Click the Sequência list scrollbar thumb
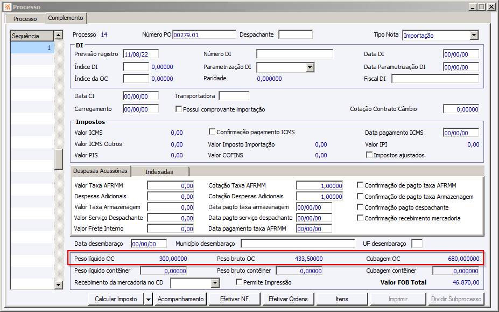Image resolution: width=499 pixels, height=312 pixels. (x=59, y=160)
